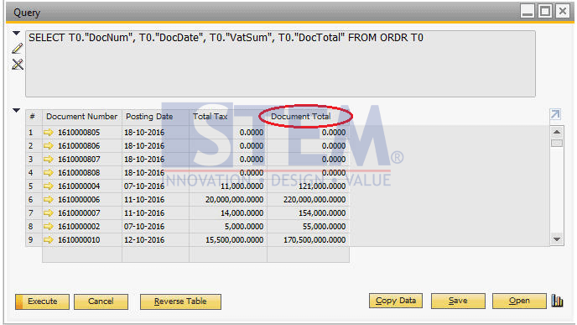
Task: Close the Query window
Action: pyautogui.click(x=563, y=11)
